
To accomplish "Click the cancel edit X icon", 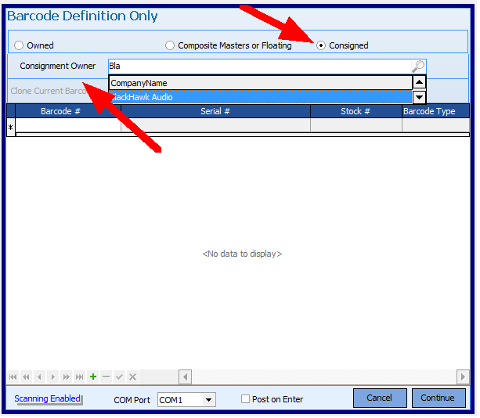I will (x=132, y=377).
